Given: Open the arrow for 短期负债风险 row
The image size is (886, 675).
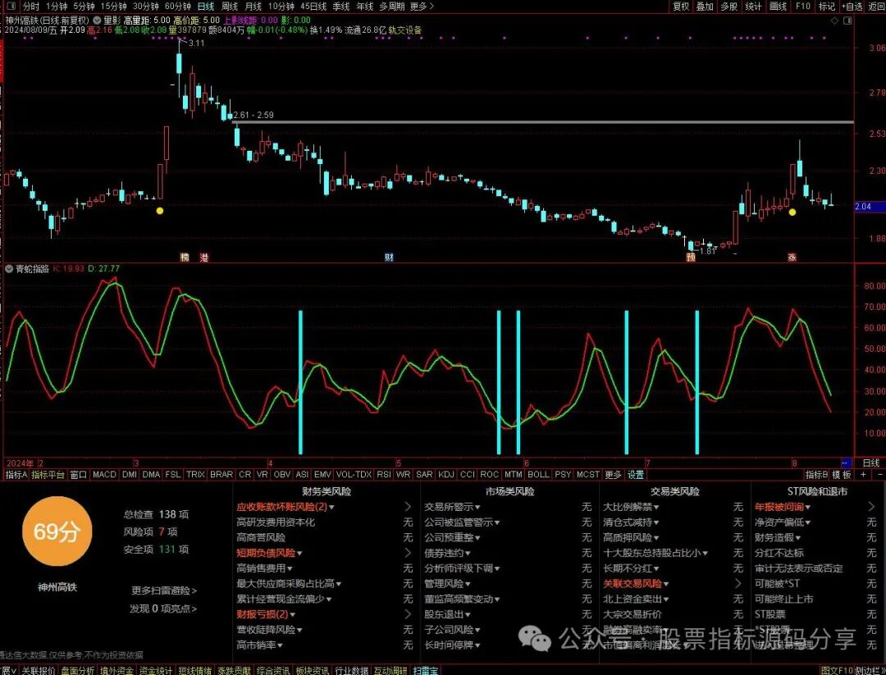Looking at the screenshot, I should tap(408, 553).
